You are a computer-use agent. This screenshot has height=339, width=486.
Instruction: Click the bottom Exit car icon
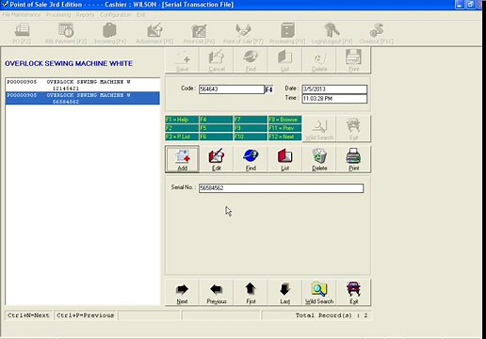click(x=353, y=293)
